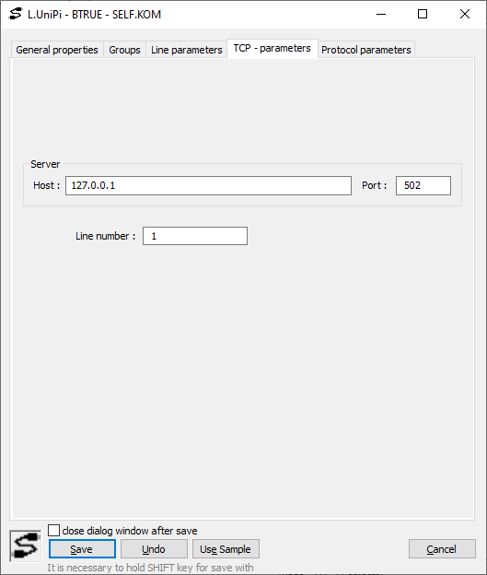Click into the Line number field
Screen dimensions: 487x575
pos(195,236)
